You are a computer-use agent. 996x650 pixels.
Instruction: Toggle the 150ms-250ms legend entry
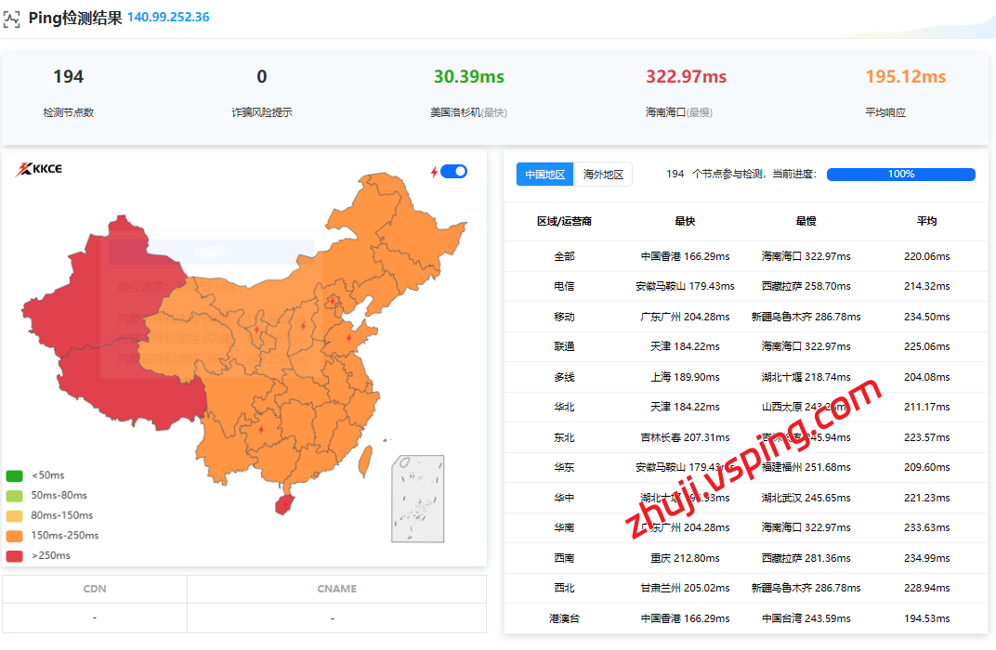point(54,536)
